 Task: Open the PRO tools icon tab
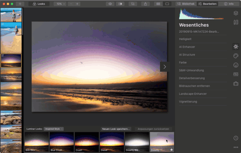coord(236,74)
